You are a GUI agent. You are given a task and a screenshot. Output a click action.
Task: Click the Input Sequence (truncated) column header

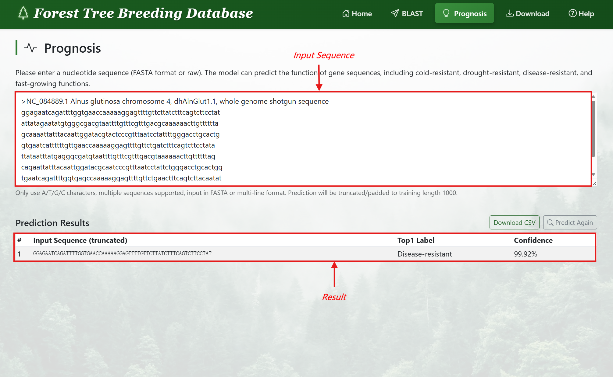(x=80, y=240)
